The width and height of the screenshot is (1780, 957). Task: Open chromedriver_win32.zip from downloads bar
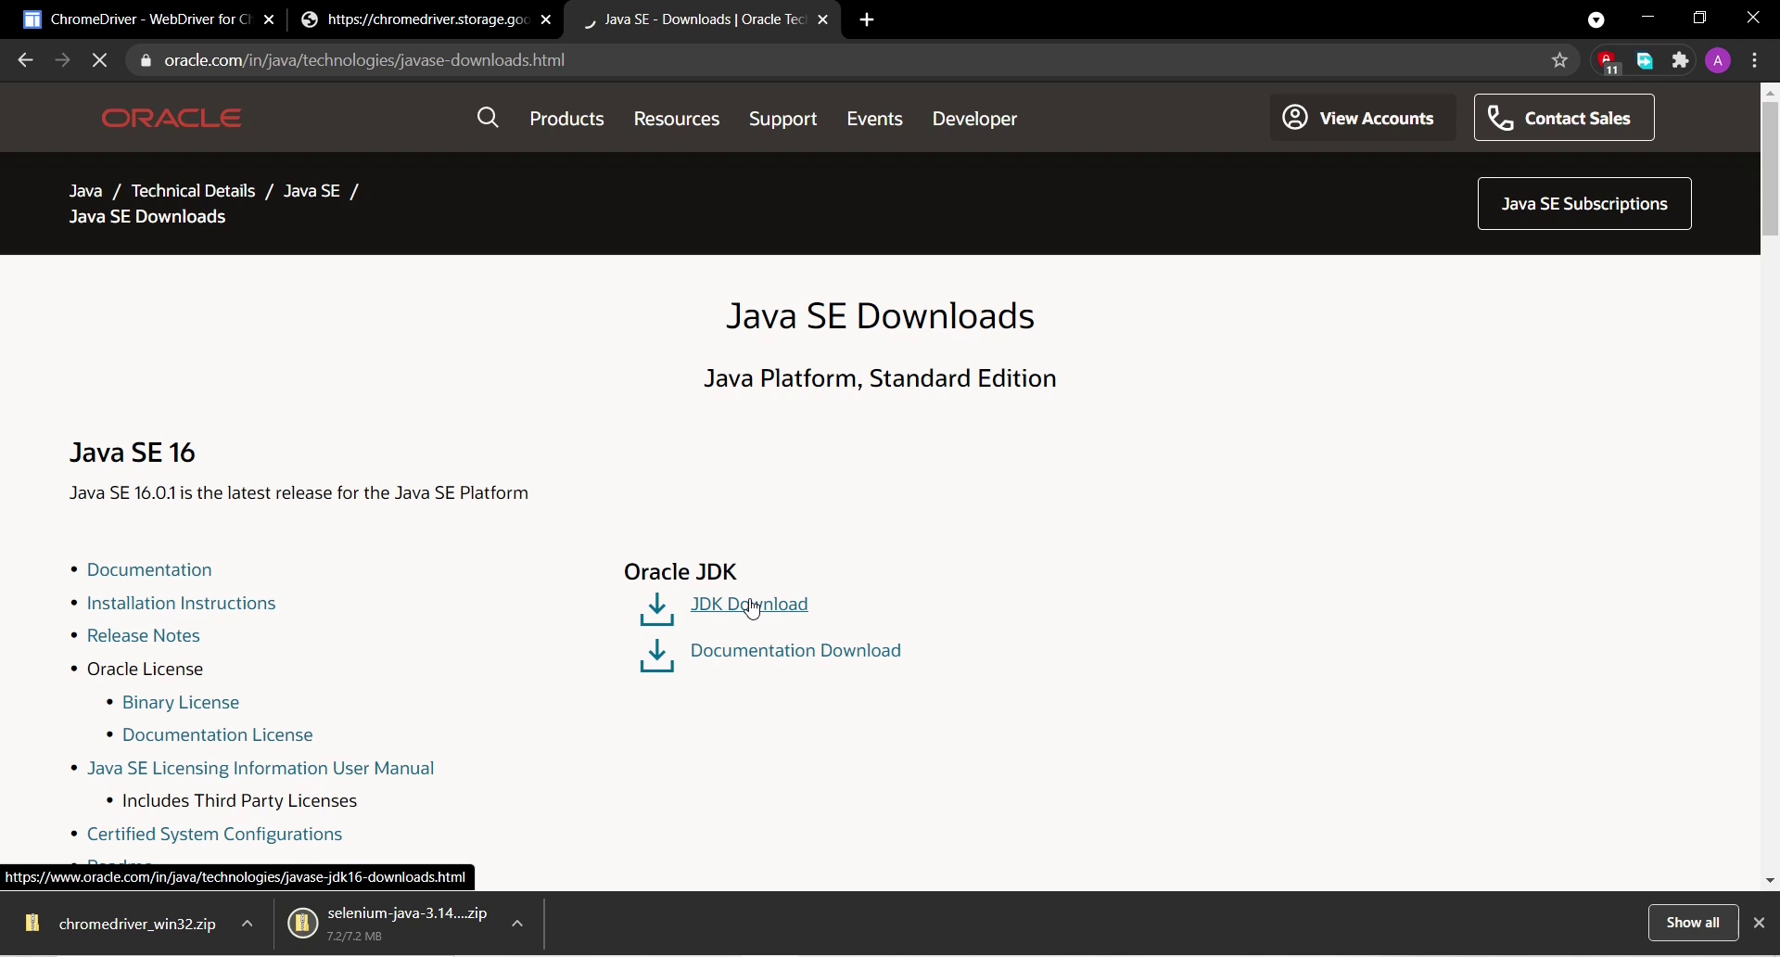pyautogui.click(x=138, y=925)
